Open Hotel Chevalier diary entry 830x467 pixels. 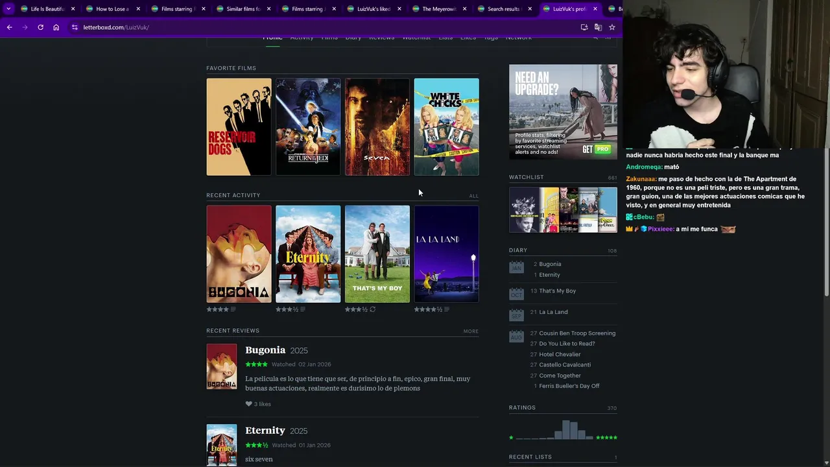tap(560, 355)
